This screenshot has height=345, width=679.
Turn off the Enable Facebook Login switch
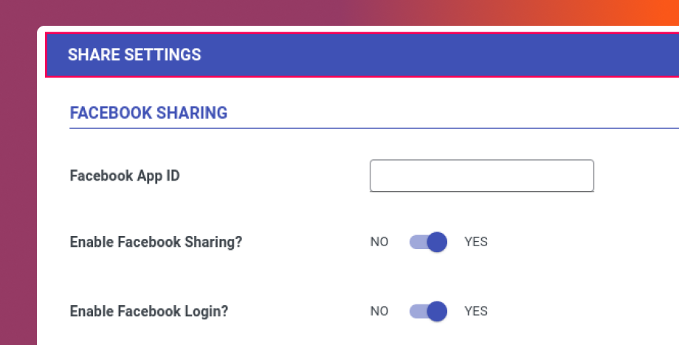(x=429, y=311)
